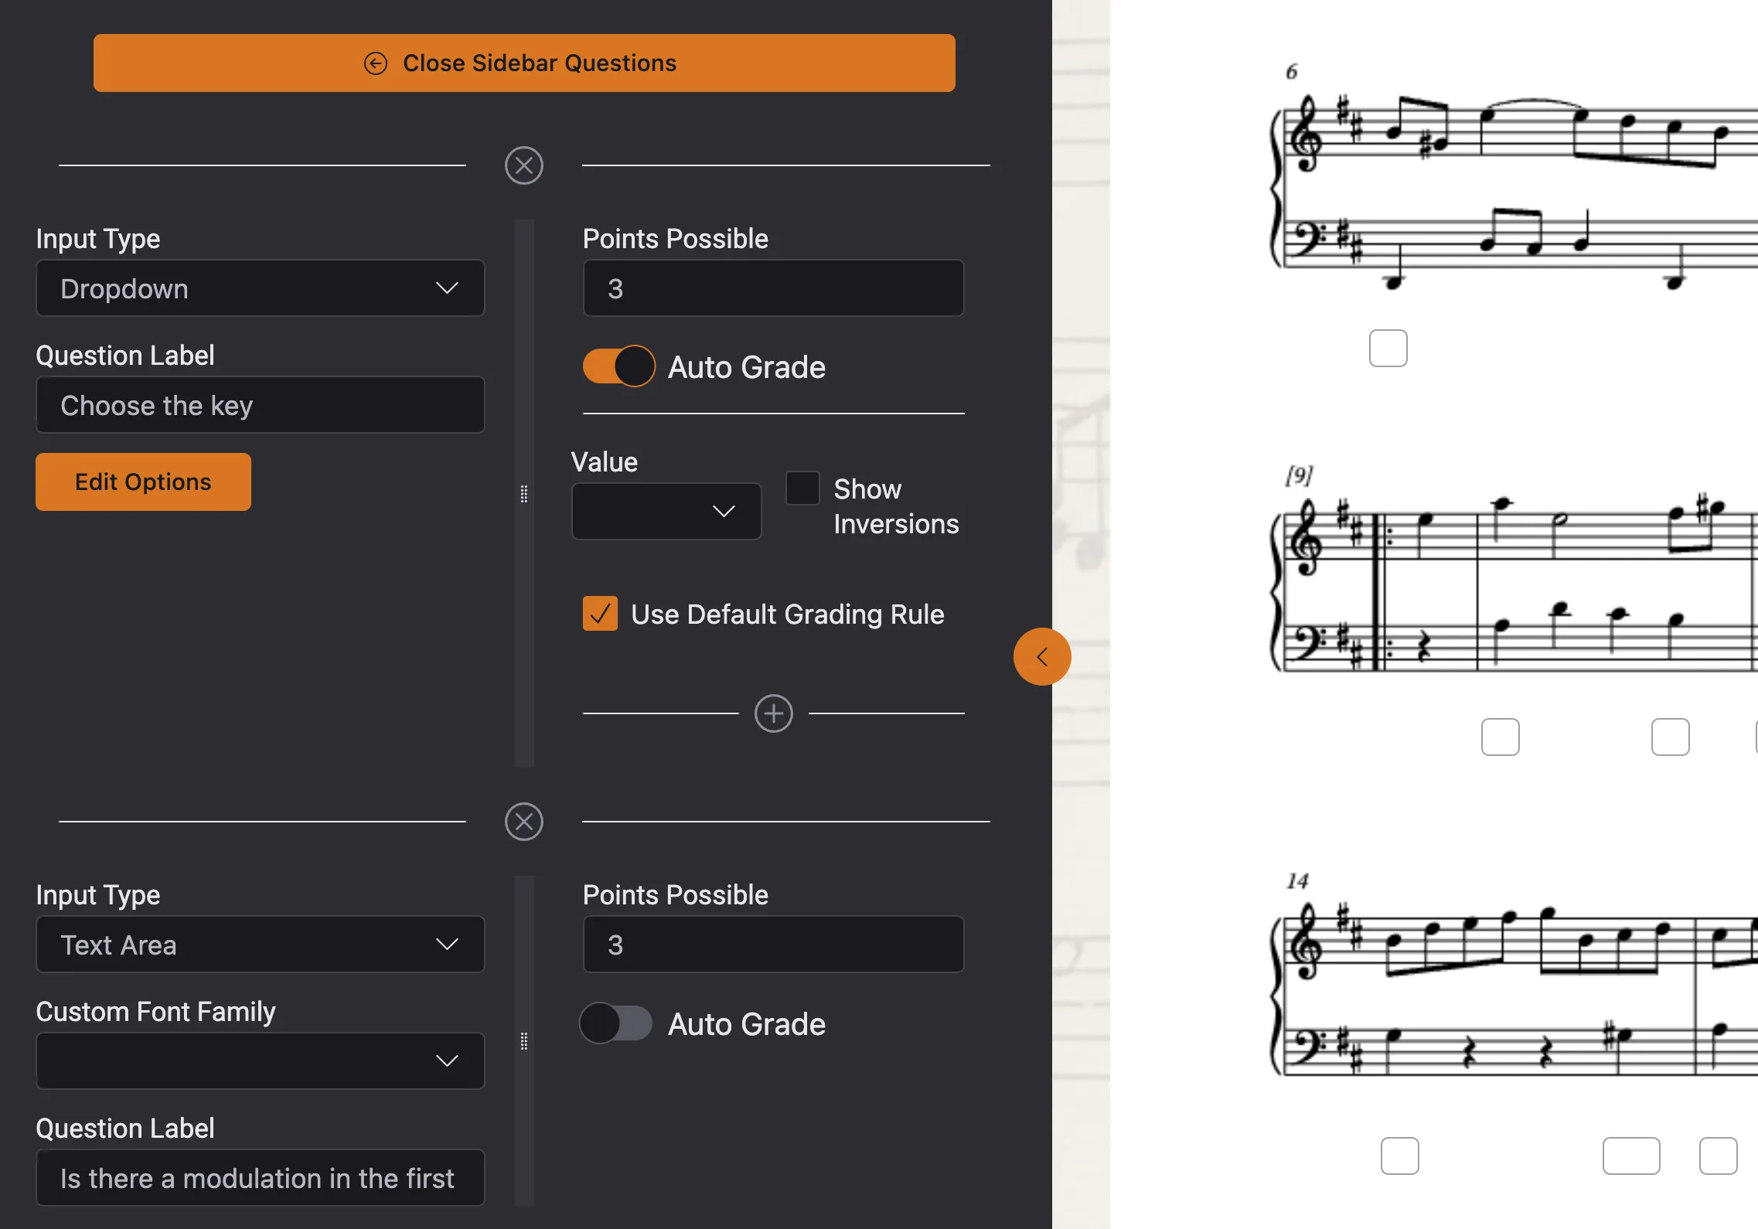Remove the Text Area question via the X icon
This screenshot has width=1758, height=1229.
(524, 822)
